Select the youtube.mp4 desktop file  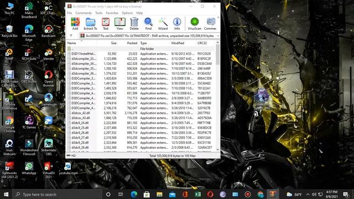68,168
